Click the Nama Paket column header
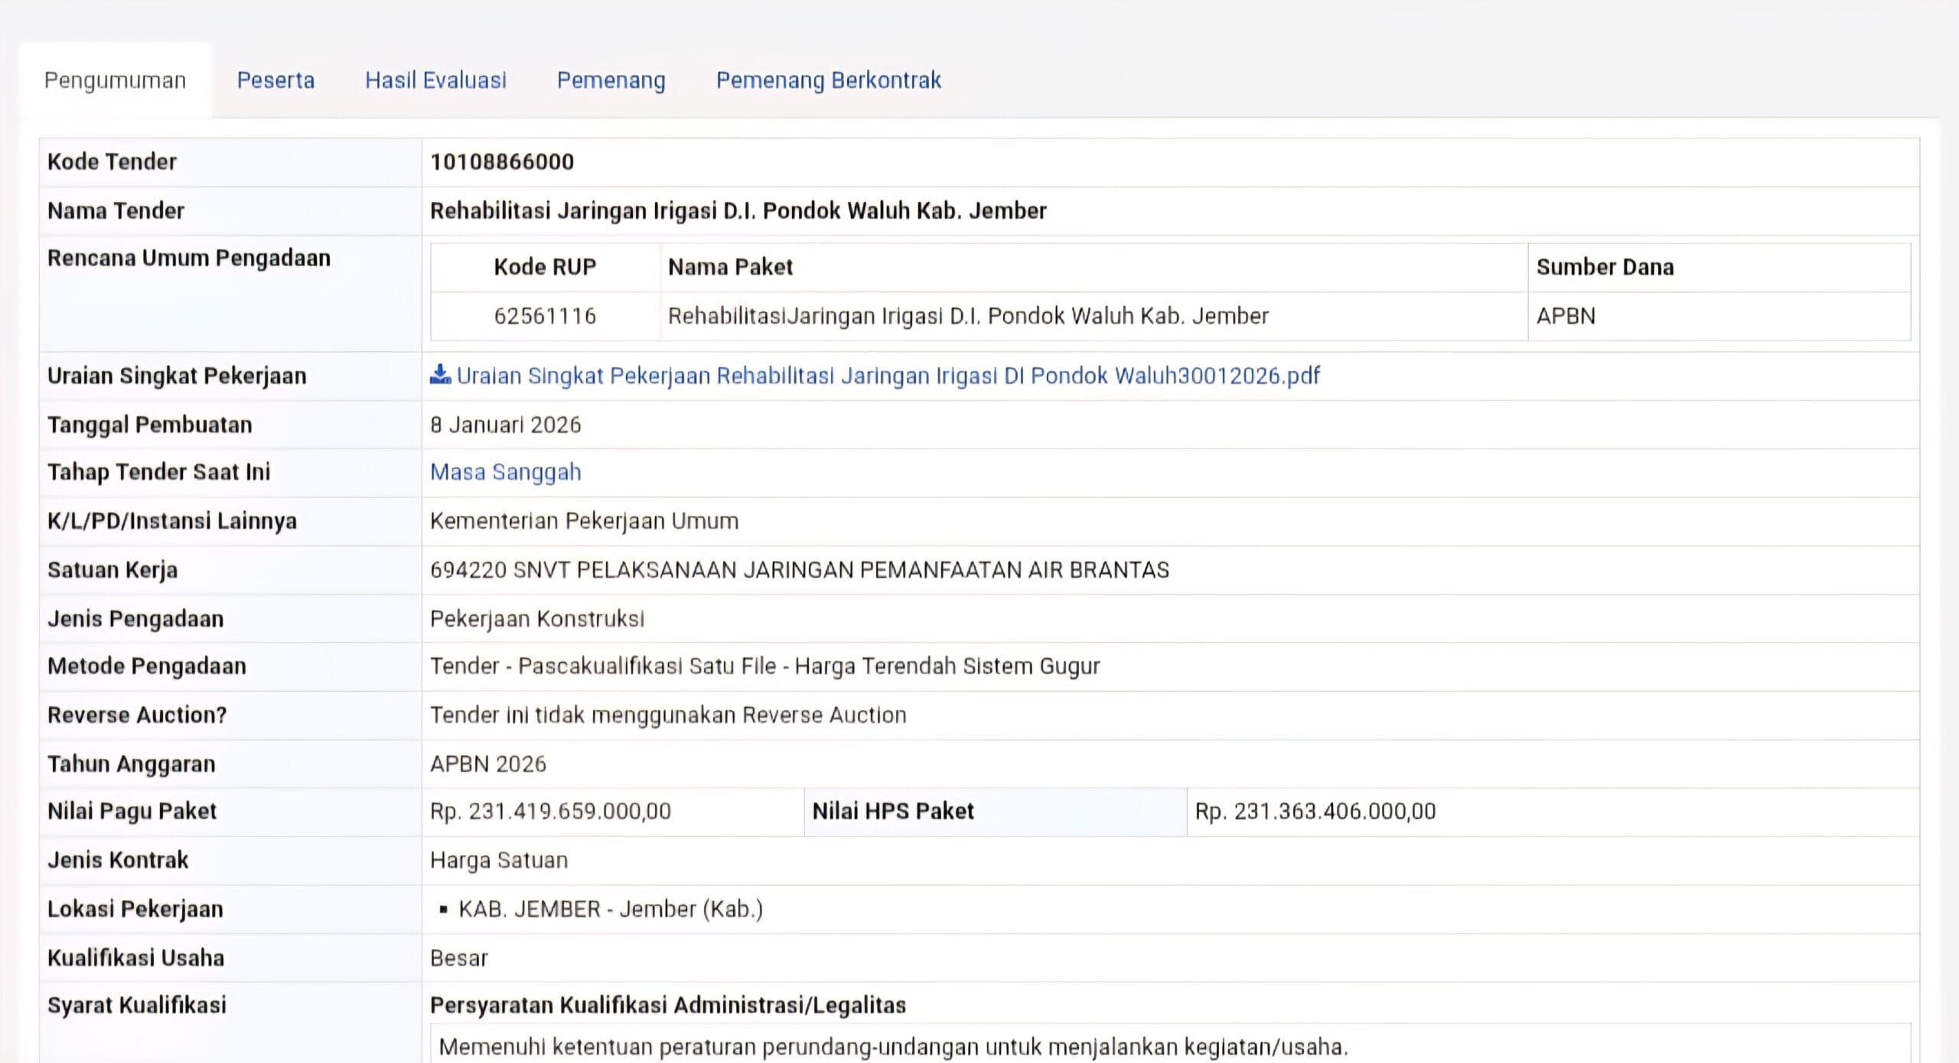Image resolution: width=1959 pixels, height=1063 pixels. [730, 267]
